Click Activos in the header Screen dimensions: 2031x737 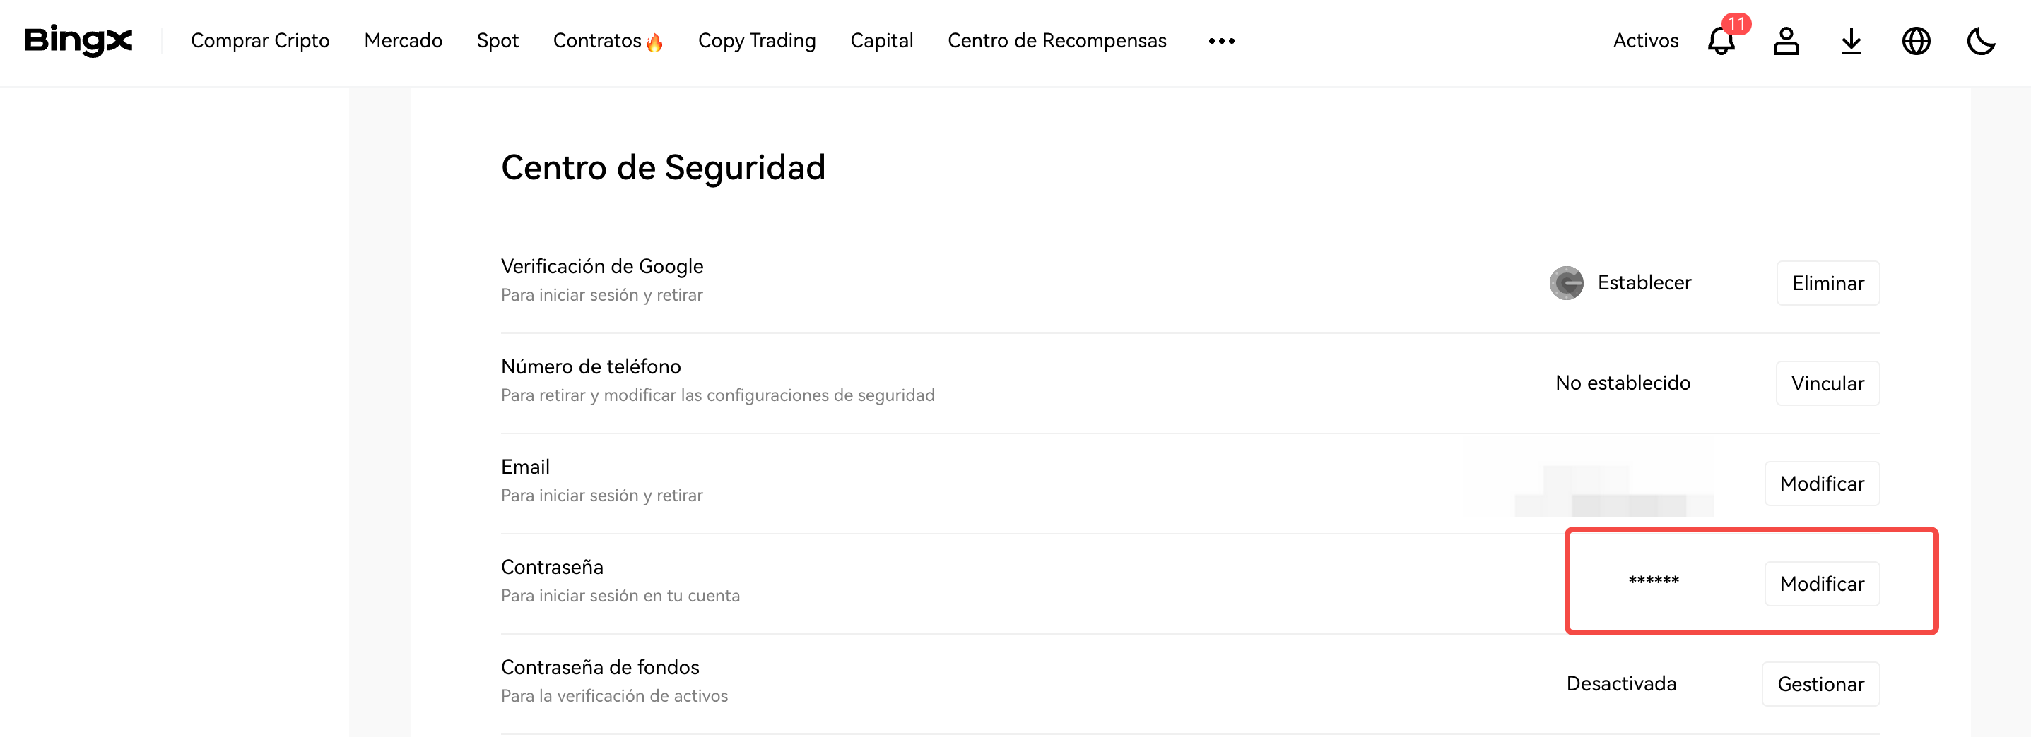[1645, 41]
